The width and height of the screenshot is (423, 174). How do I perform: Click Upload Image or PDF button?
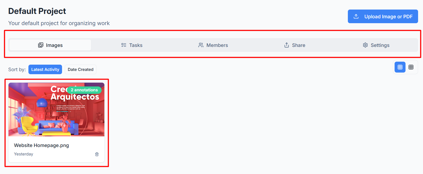pos(383,16)
